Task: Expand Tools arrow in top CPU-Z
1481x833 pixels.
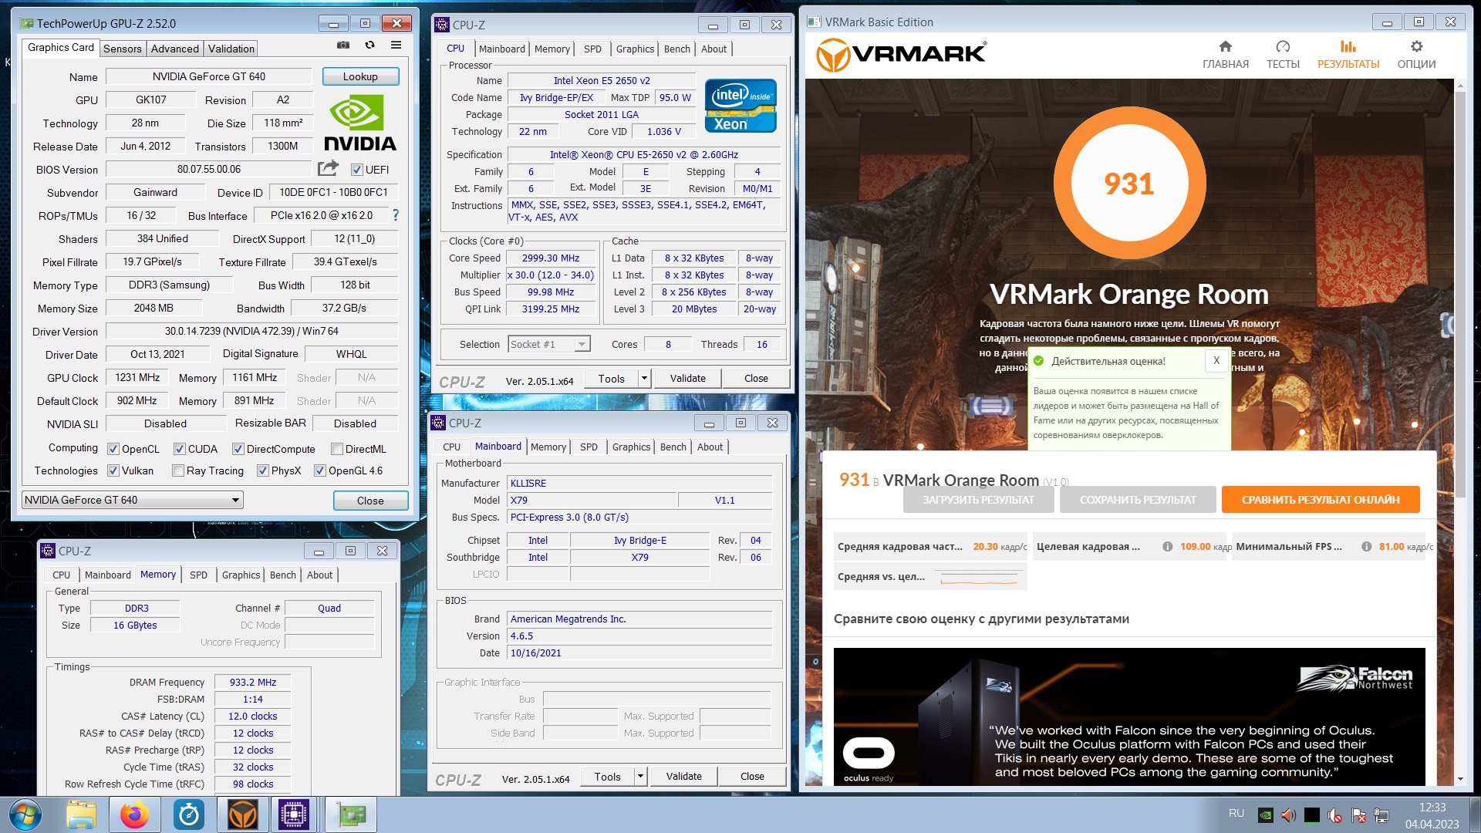Action: [644, 378]
